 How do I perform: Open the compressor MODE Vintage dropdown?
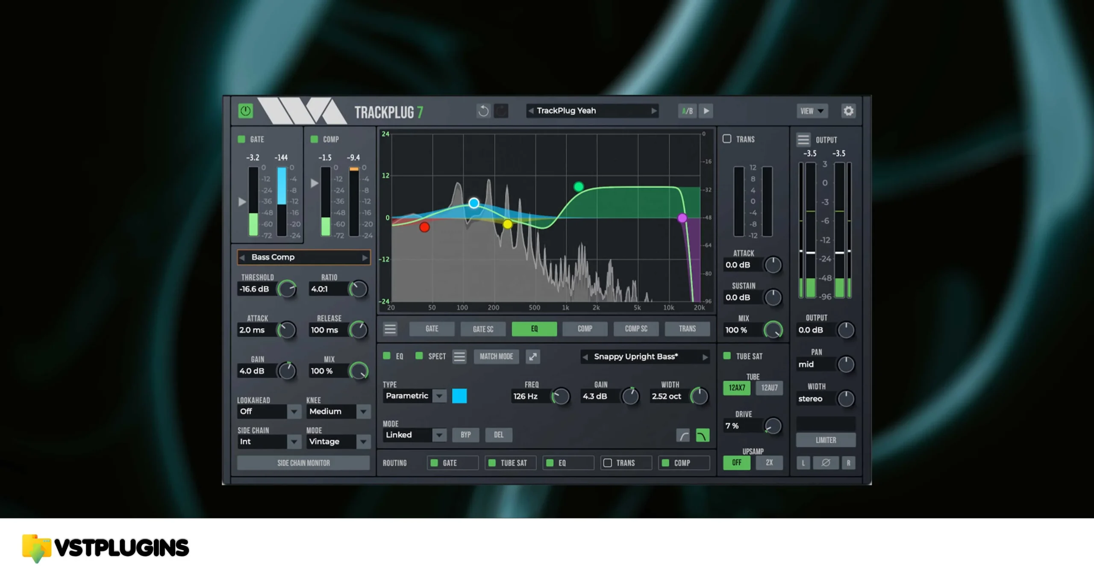point(338,442)
